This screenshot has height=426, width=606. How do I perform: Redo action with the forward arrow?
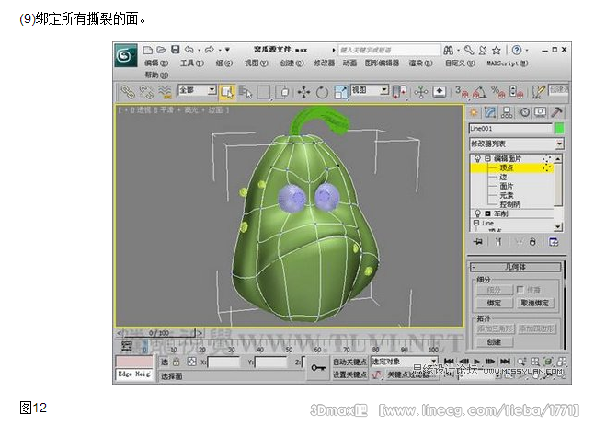(x=210, y=50)
